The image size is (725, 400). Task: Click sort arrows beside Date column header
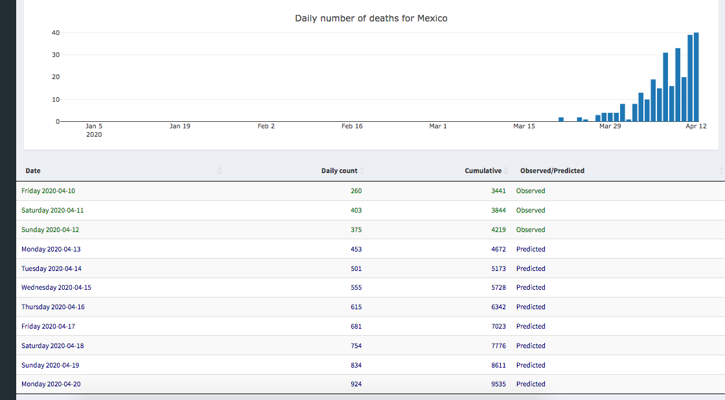click(x=220, y=171)
